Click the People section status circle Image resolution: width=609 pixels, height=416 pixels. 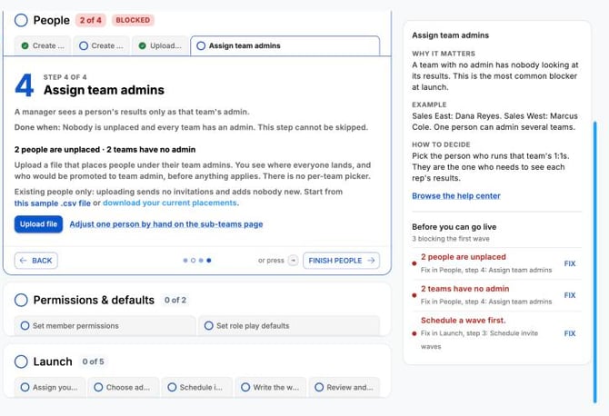click(21, 20)
